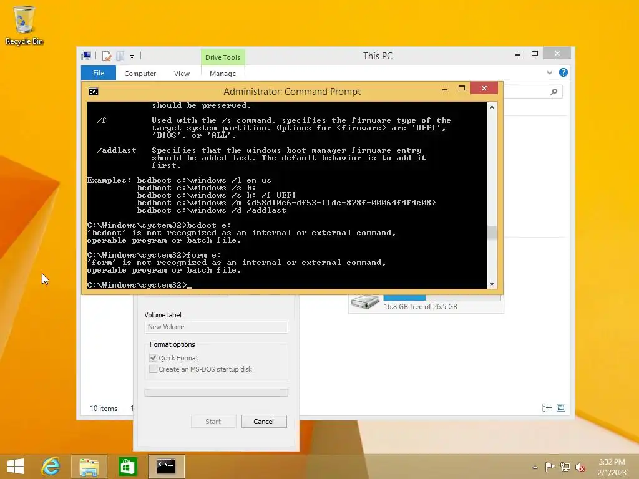Open the Recycle Bin desktop icon

coord(24,25)
